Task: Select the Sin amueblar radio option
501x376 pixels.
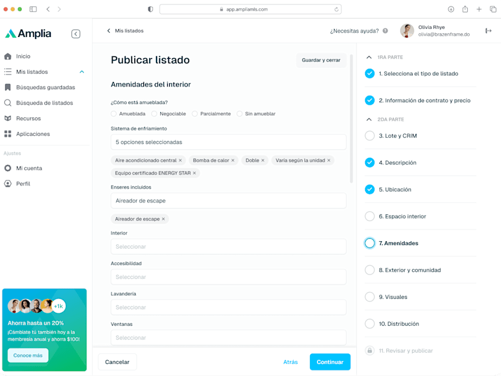Action: [239, 114]
